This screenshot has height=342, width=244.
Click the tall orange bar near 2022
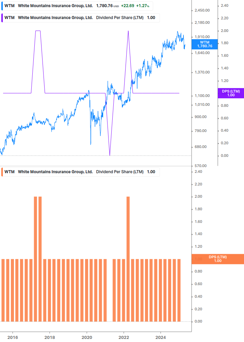click(x=128, y=259)
